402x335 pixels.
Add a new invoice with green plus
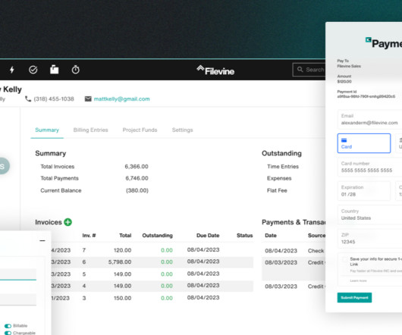click(68, 222)
